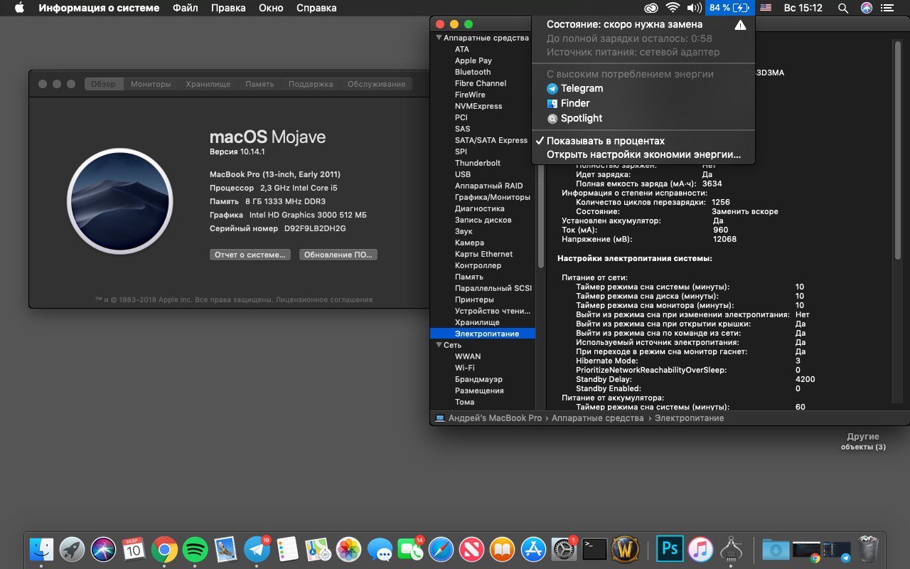Screen dimensions: 910x569
Task: Open Safari from the dock
Action: point(441,548)
